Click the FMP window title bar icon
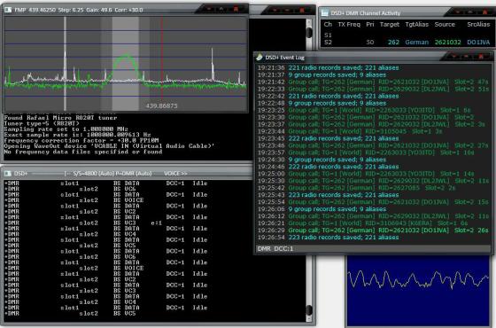The height and width of the screenshot is (328, 496). coord(8,10)
